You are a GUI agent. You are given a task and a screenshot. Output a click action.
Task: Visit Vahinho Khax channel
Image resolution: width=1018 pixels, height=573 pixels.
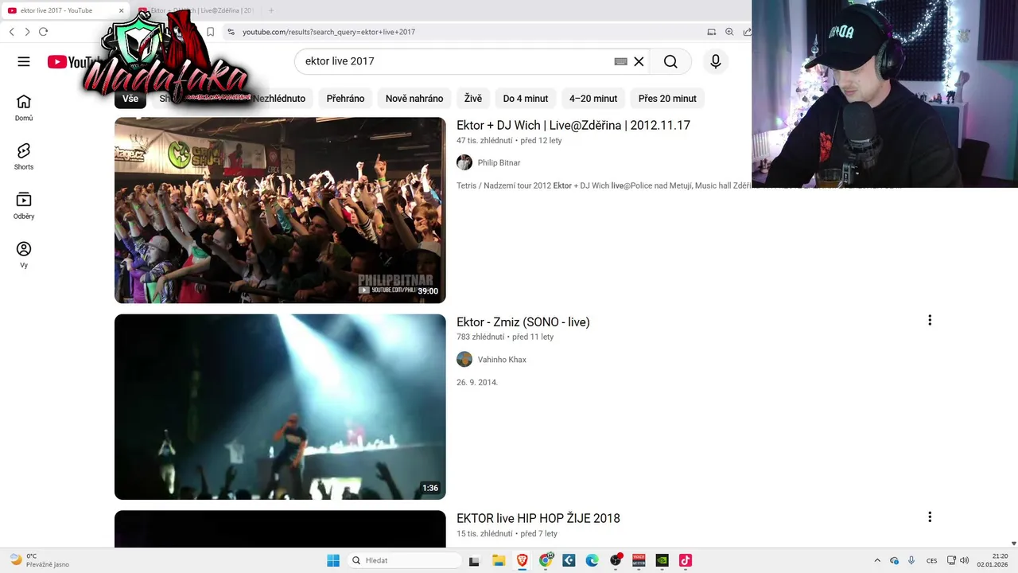click(x=502, y=360)
